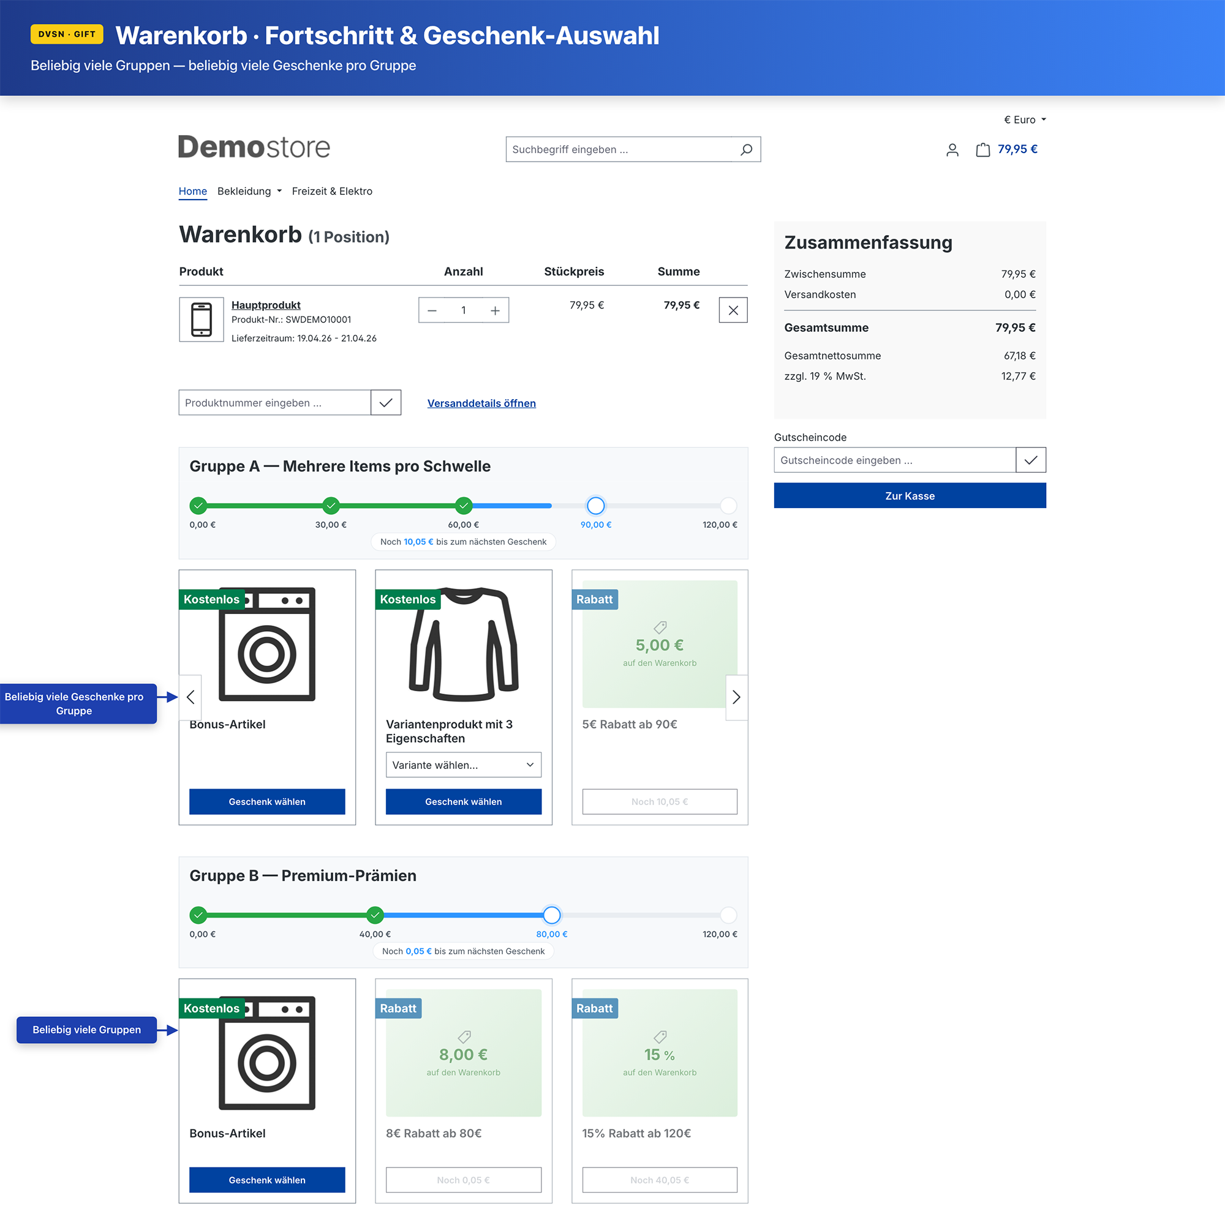1225x1225 pixels.
Task: Expand the Bekleidung menu
Action: pos(249,192)
